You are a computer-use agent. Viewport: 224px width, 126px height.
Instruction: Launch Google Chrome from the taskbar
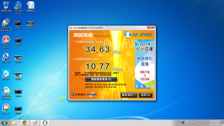[25, 123]
